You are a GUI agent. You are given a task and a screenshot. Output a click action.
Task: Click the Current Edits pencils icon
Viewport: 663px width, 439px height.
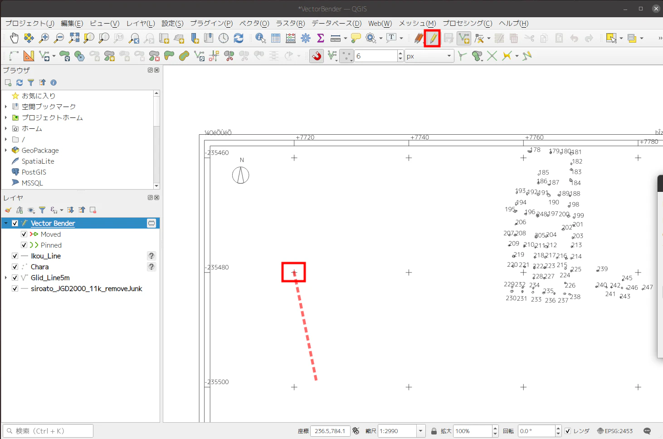coord(419,38)
